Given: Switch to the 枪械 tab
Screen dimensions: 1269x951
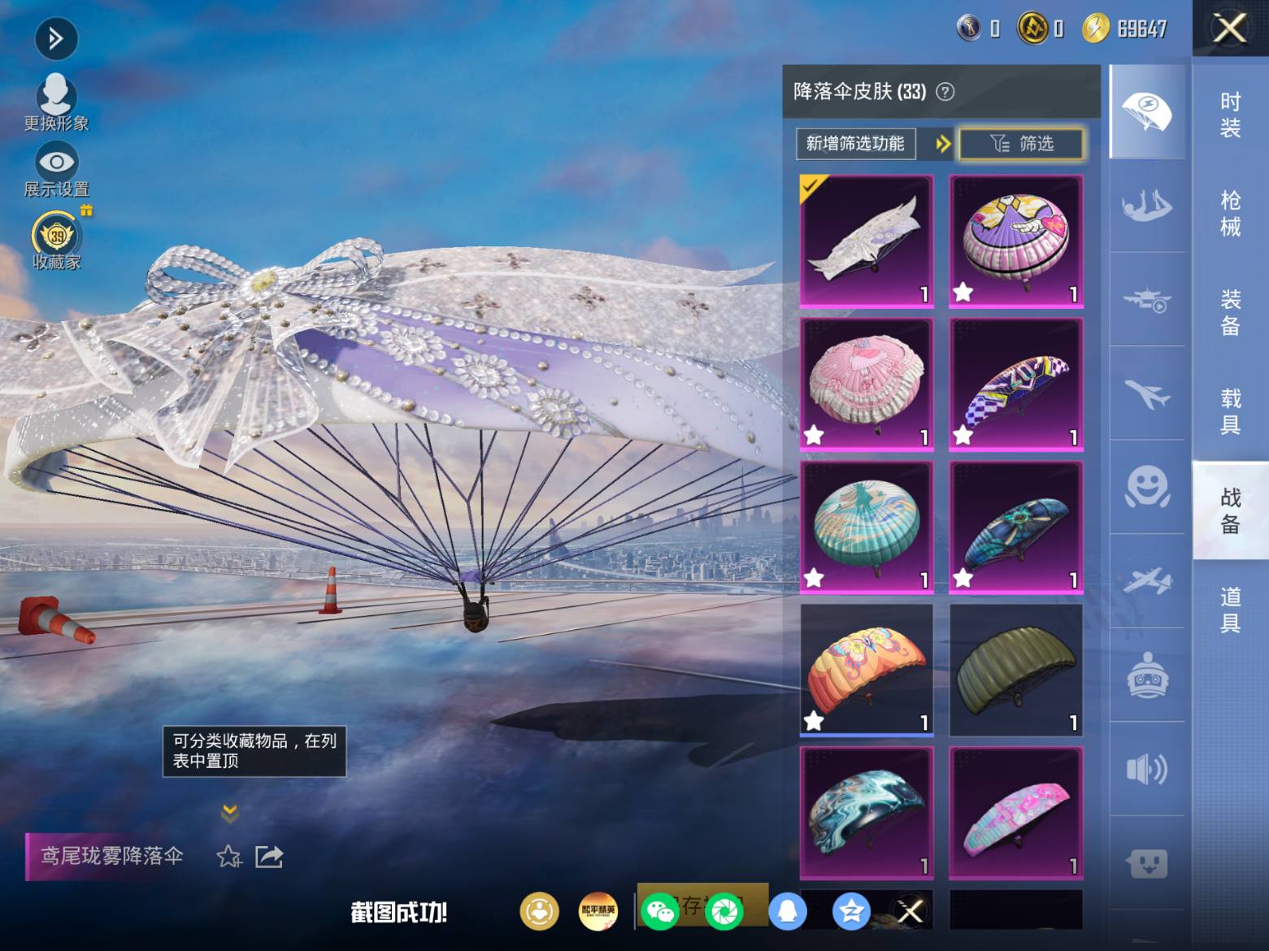Looking at the screenshot, I should tap(1230, 214).
